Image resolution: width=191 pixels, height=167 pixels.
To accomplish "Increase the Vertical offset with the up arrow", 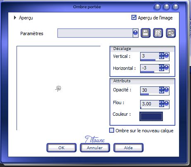I will 162,54.
